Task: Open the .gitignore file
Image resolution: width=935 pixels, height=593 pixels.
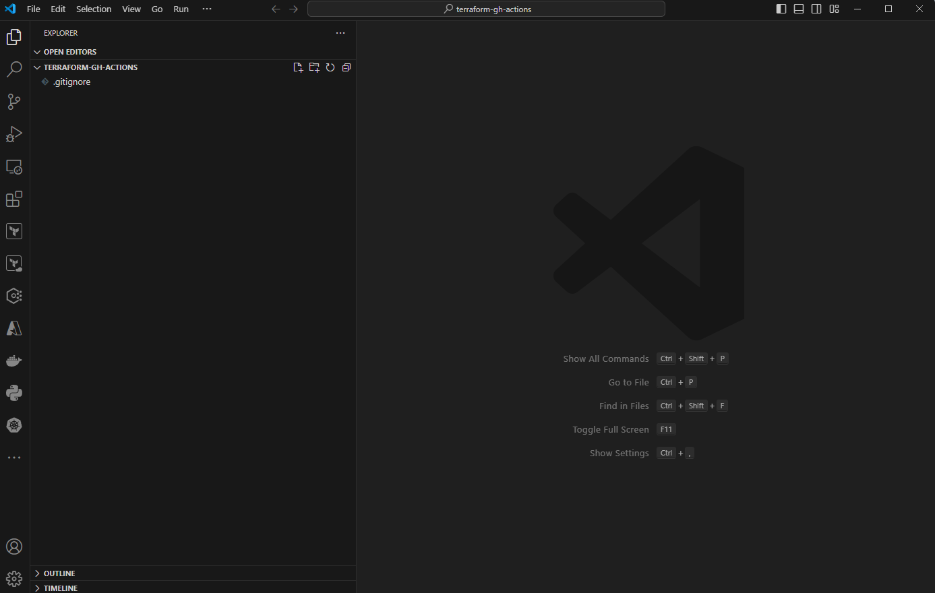Action: [x=71, y=82]
